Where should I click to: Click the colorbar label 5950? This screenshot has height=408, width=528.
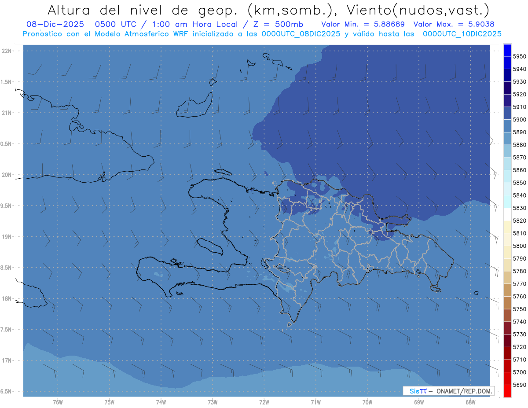pyautogui.click(x=519, y=56)
